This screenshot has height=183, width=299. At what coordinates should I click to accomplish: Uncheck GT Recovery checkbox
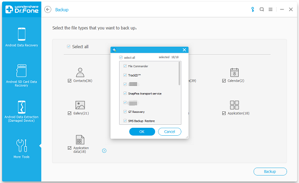(125, 111)
